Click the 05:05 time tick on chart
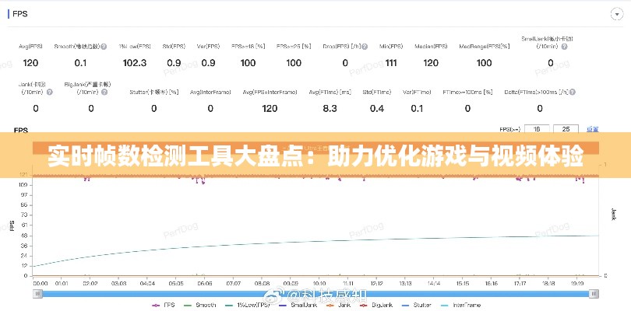This screenshot has height=311, width=631. coord(176,283)
